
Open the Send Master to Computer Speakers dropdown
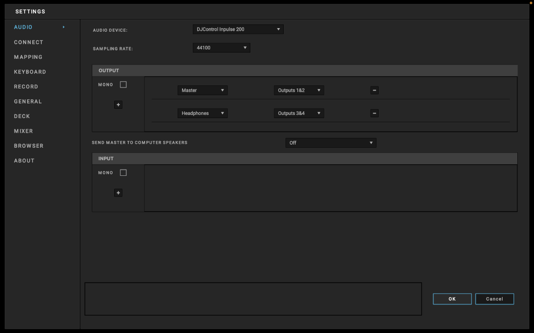(331, 143)
